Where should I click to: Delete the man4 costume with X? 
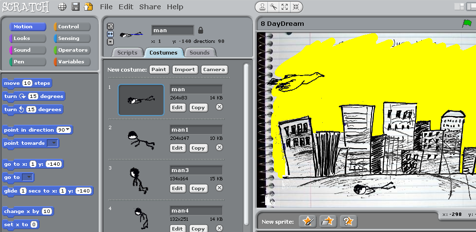coord(219,228)
